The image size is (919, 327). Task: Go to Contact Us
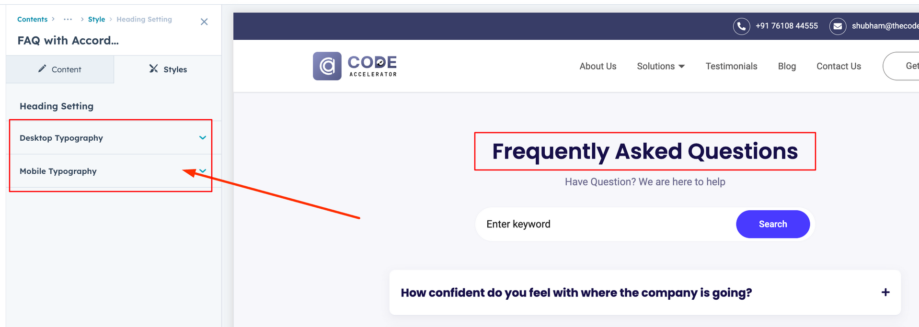coord(838,66)
